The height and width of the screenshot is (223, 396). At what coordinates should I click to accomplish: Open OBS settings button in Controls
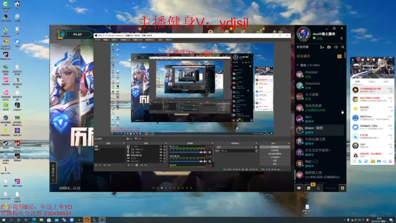[275, 161]
